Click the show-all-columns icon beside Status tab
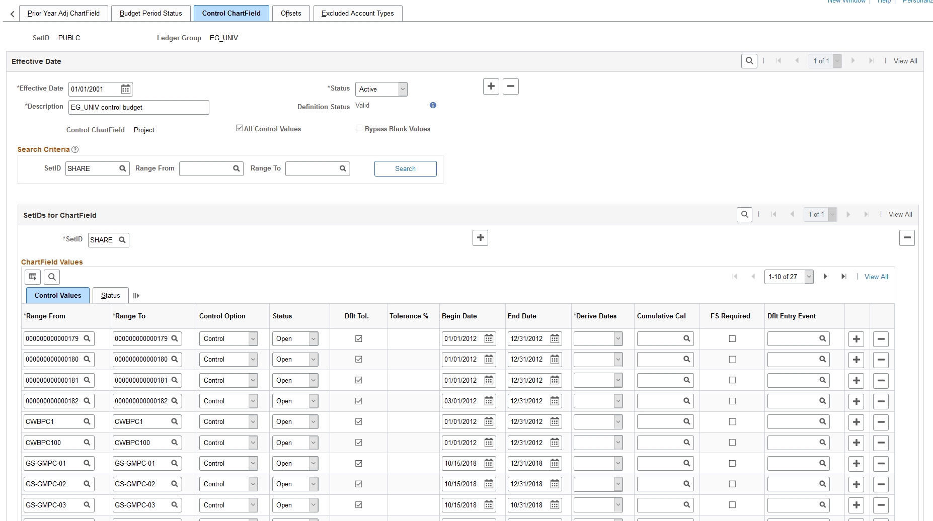This screenshot has width=933, height=521. pyautogui.click(x=135, y=295)
